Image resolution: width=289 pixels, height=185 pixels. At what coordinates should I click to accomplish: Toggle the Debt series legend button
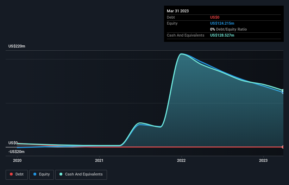17,174
